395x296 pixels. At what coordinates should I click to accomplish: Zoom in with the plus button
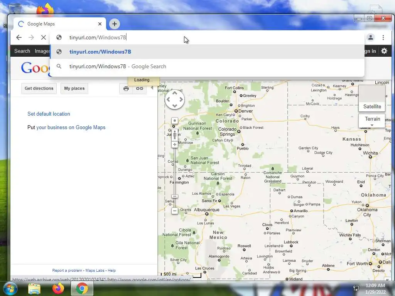click(175, 145)
